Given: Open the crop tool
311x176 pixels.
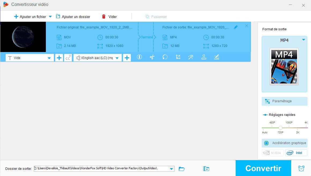Looking at the screenshot, I should (x=178, y=57).
